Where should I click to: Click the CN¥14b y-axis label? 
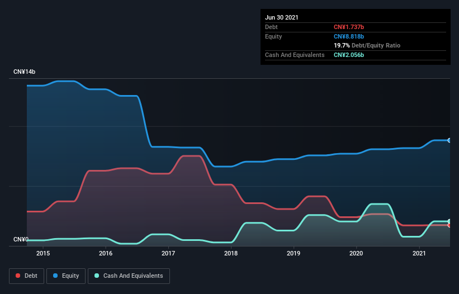pos(24,72)
